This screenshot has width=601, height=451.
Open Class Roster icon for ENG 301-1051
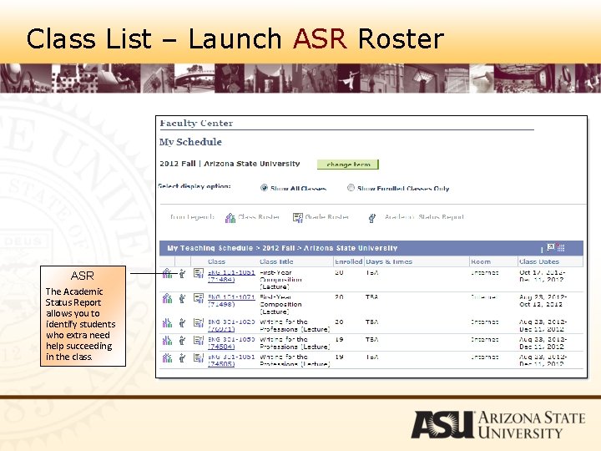coord(167,358)
